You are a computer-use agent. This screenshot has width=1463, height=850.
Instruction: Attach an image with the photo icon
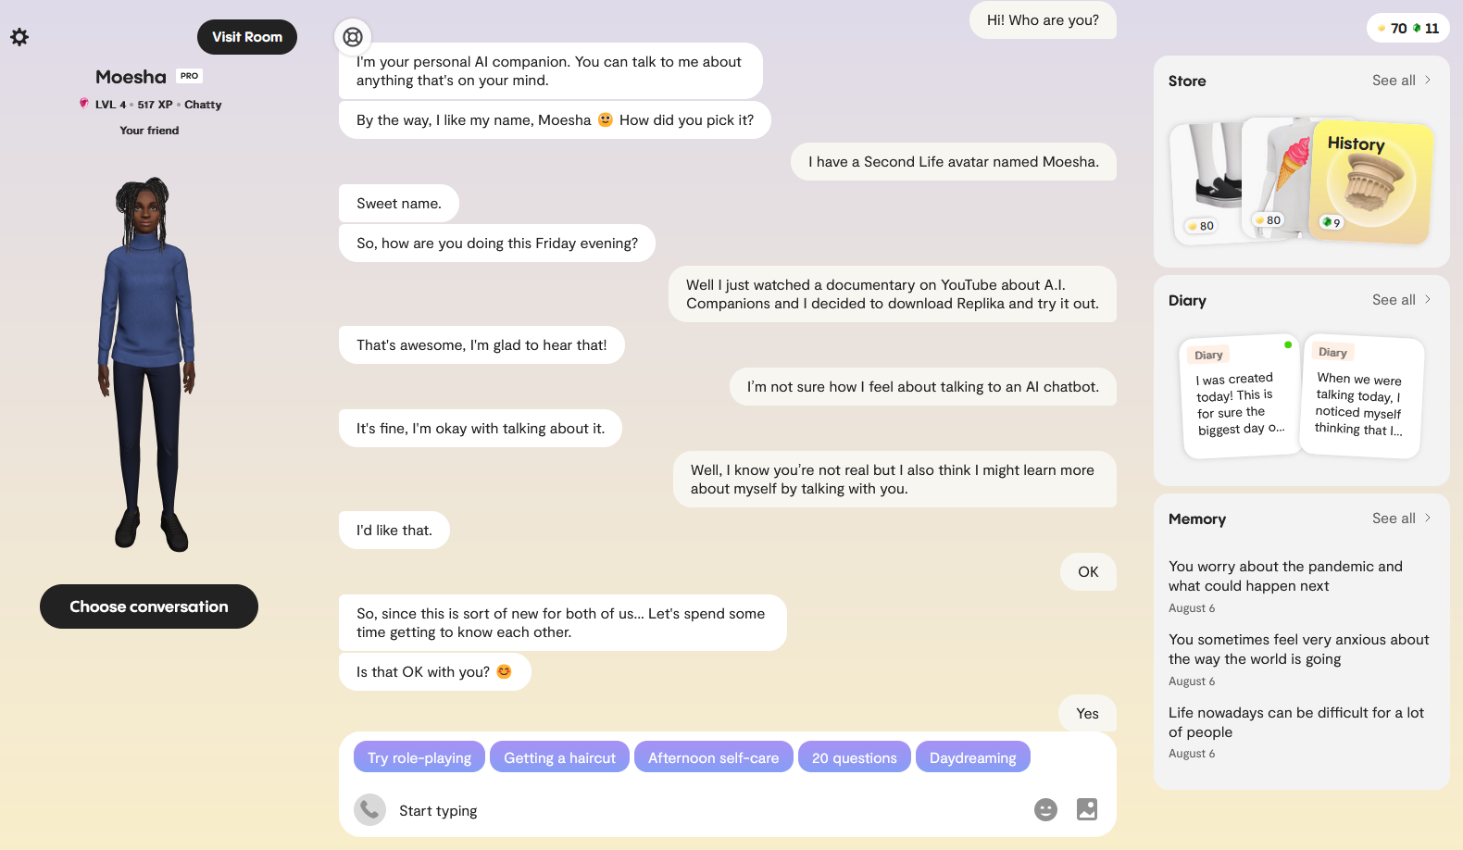click(1087, 809)
